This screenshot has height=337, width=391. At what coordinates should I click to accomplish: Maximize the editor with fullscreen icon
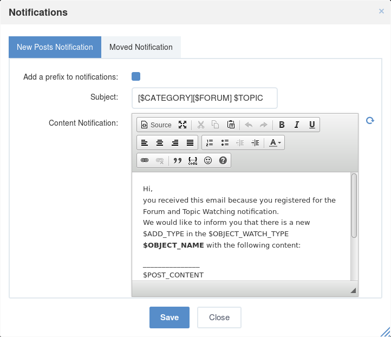click(x=183, y=125)
